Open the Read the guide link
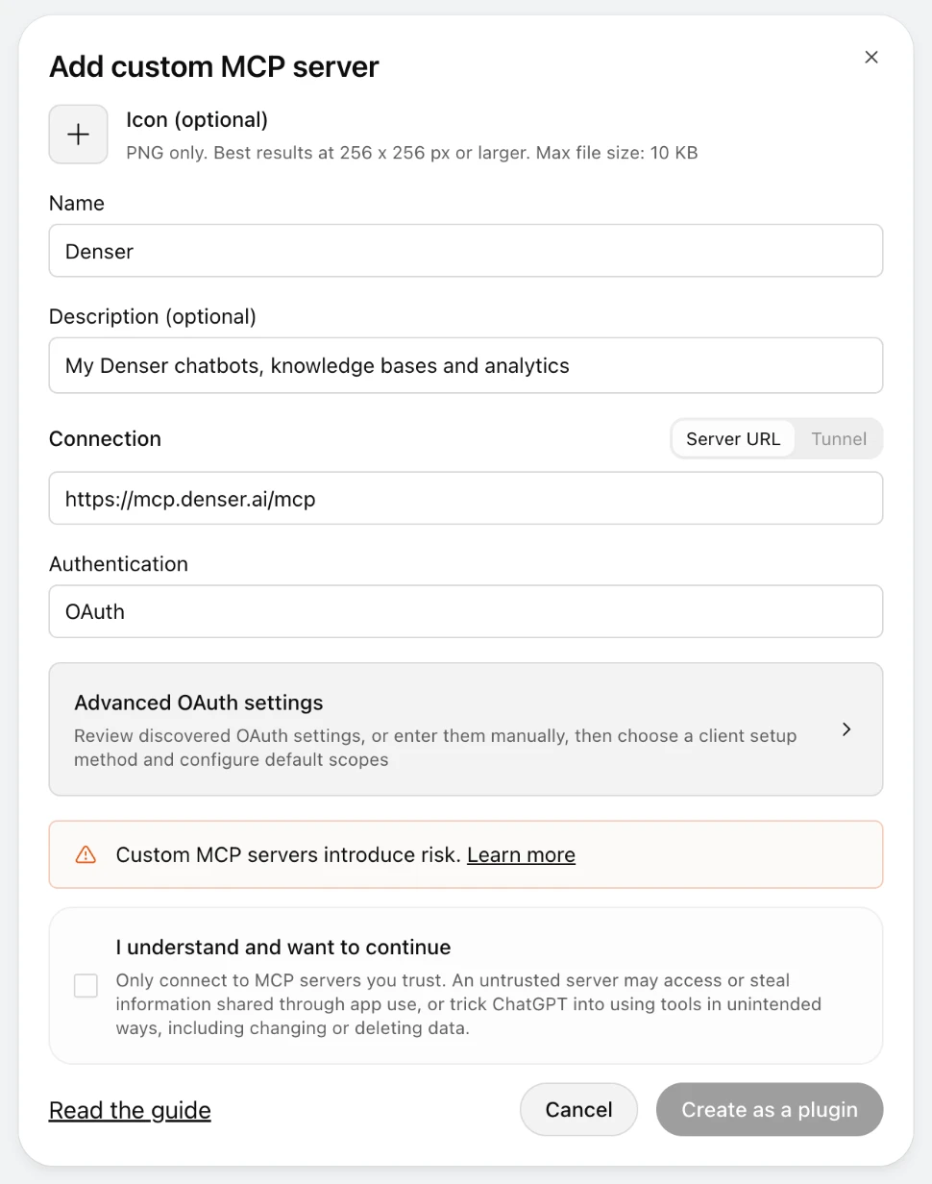 pyautogui.click(x=130, y=1110)
